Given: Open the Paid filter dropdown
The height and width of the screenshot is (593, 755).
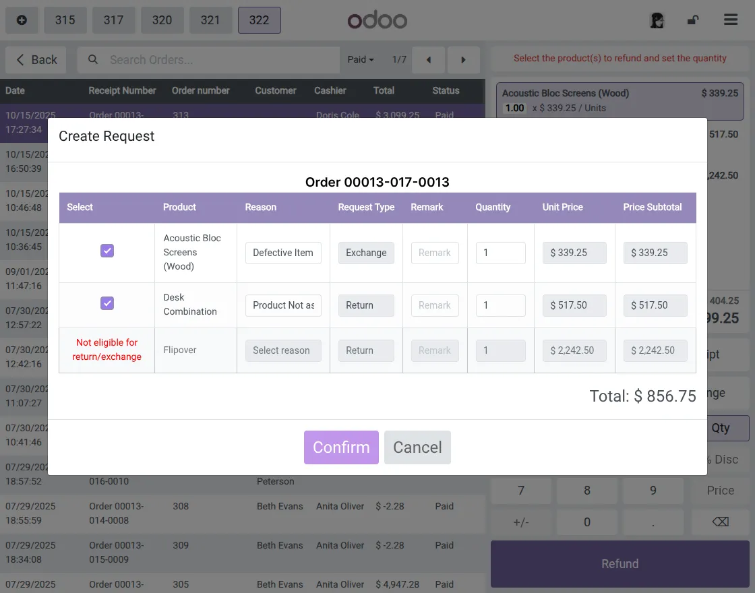Looking at the screenshot, I should 361,60.
